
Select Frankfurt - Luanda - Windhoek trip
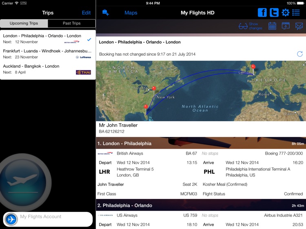48,54
